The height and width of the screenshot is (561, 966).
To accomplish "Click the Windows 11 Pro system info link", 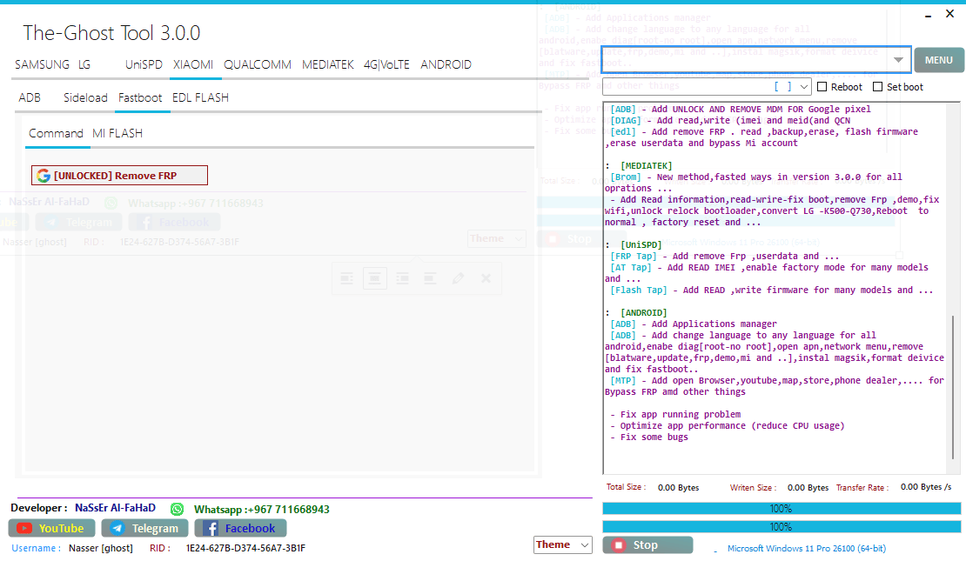I will point(806,549).
